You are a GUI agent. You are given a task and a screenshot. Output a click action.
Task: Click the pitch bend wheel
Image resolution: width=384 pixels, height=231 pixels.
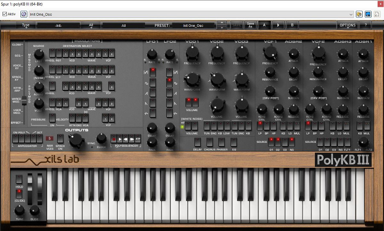point(29,189)
